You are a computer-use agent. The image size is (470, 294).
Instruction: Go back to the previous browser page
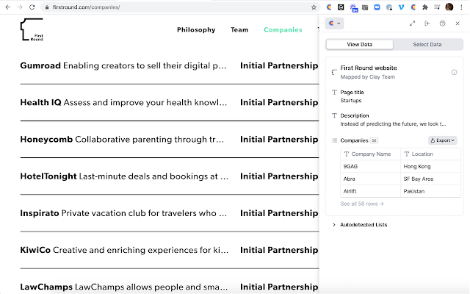8,7
